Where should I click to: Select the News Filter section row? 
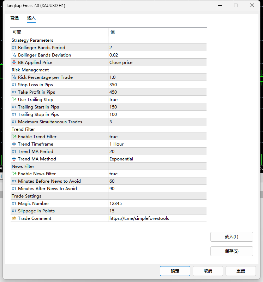click(108, 166)
